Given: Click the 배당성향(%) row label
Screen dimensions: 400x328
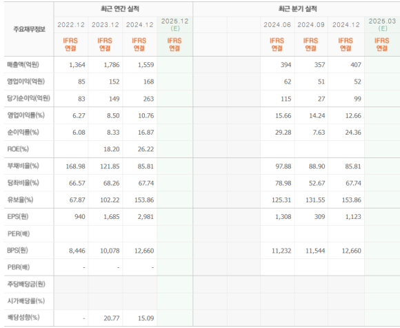Looking at the screenshot, I should pos(23,318).
